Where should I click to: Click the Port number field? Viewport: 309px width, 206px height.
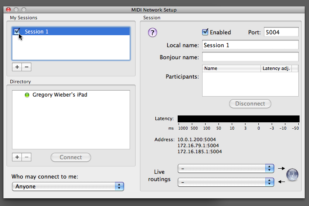(281, 32)
